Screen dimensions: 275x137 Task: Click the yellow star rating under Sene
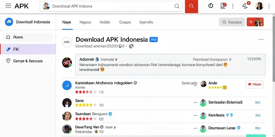[86, 105]
